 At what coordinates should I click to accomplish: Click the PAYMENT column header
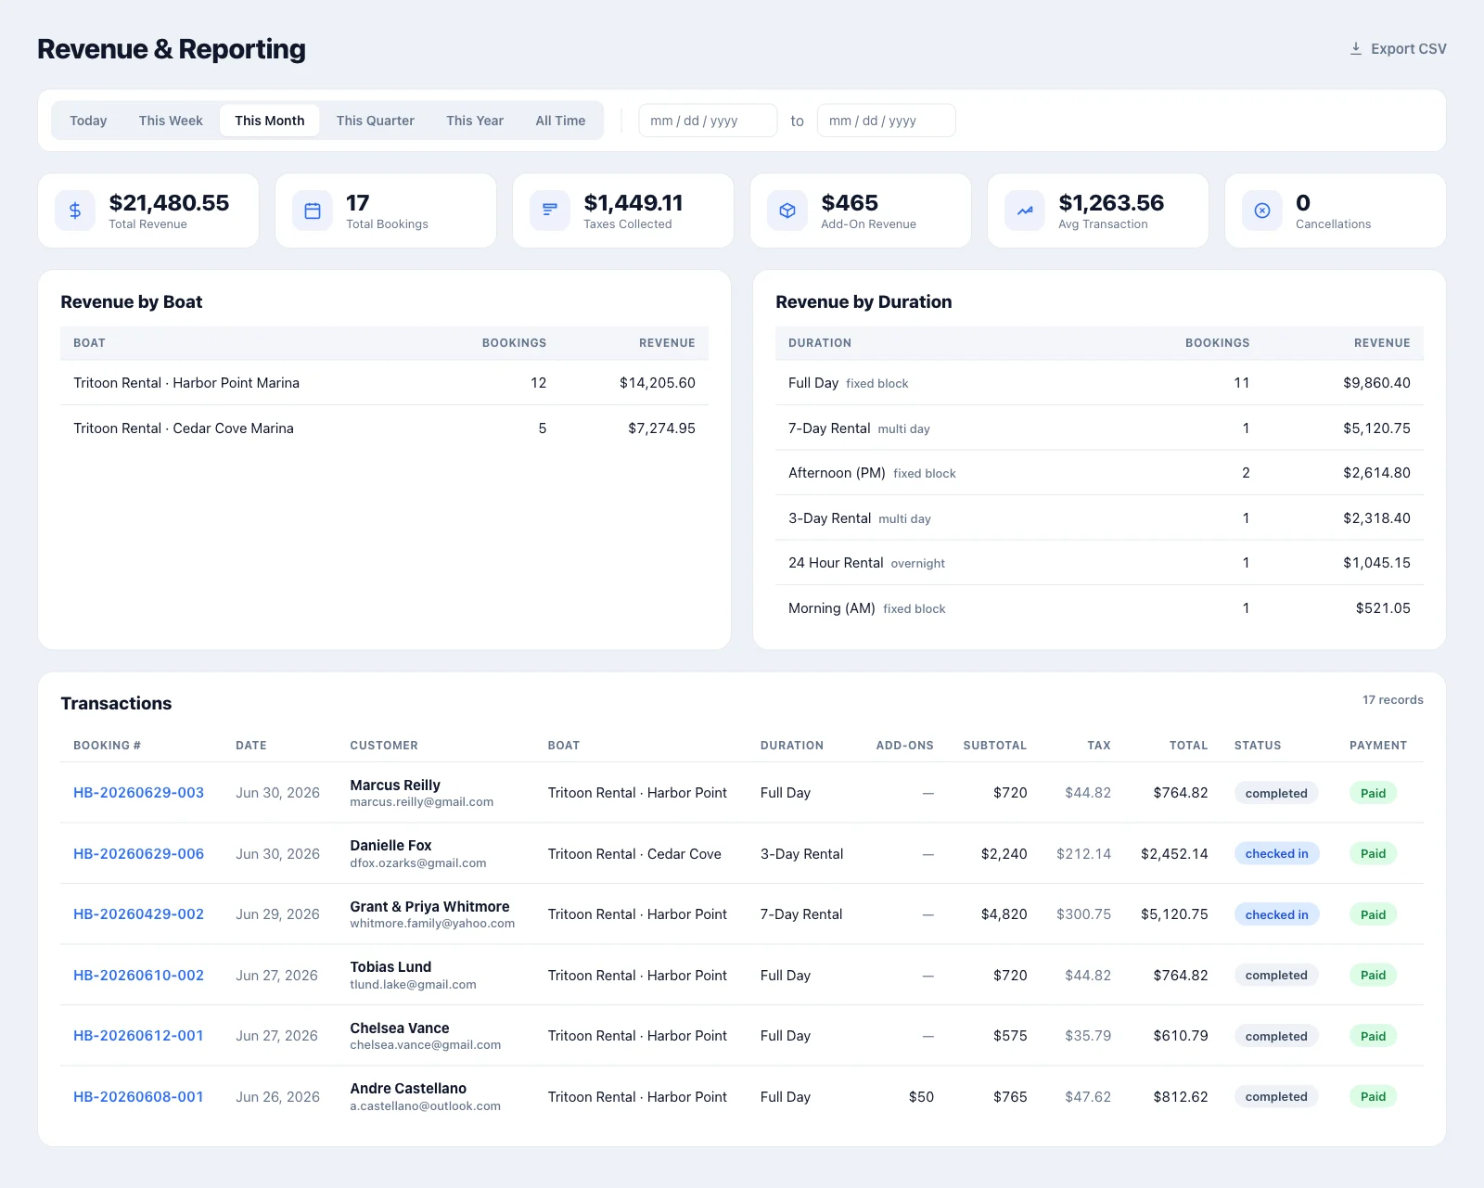(1378, 746)
